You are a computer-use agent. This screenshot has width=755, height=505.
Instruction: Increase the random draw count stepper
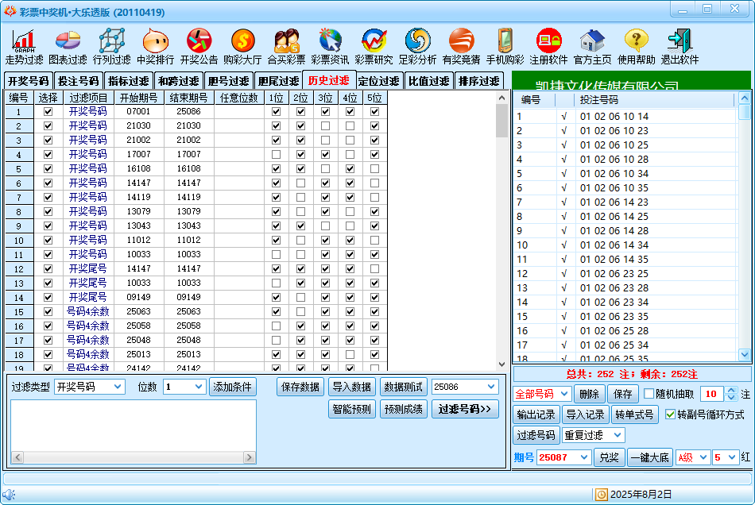731,390
